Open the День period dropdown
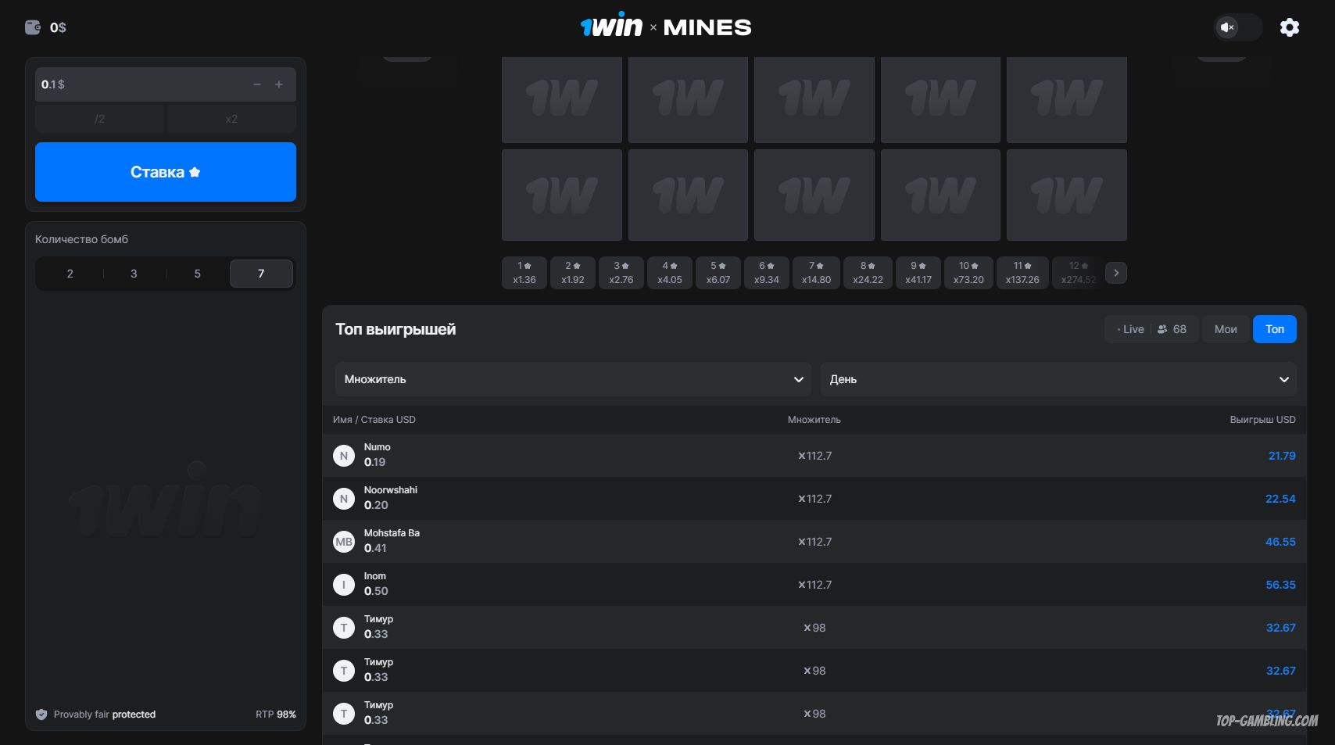 pyautogui.click(x=1058, y=379)
